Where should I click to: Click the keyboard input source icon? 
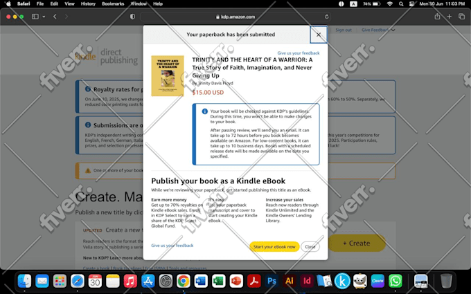pyautogui.click(x=353, y=4)
